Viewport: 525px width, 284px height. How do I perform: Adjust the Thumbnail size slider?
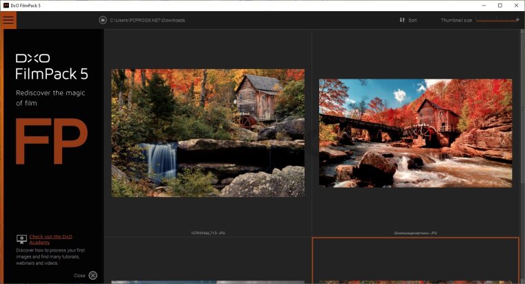(496, 20)
